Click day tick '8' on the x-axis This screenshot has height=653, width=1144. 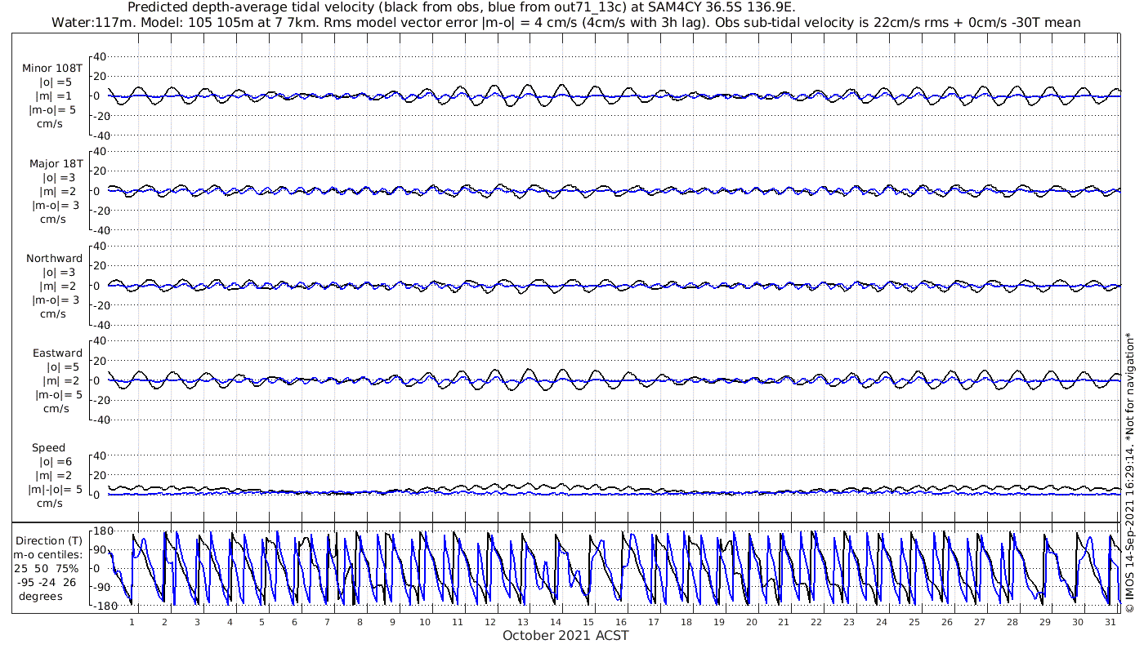(x=360, y=622)
